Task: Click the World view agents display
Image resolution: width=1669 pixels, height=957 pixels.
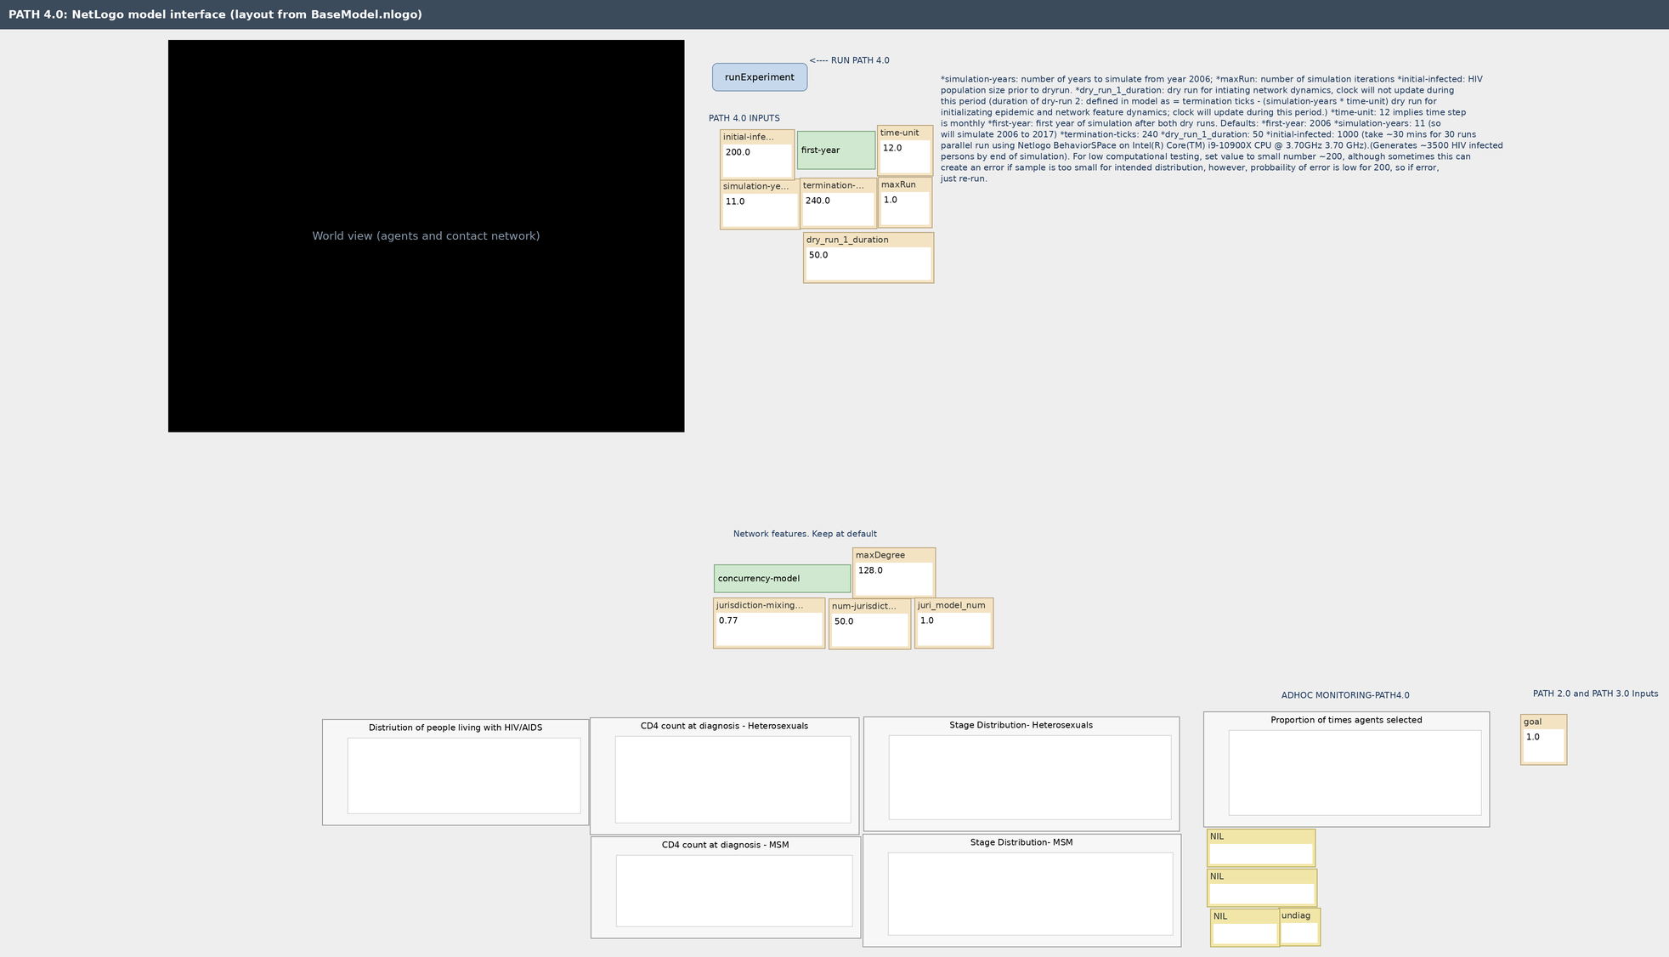Action: tap(426, 236)
